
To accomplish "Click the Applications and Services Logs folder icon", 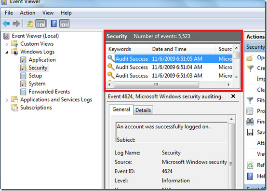I will click(14, 99).
